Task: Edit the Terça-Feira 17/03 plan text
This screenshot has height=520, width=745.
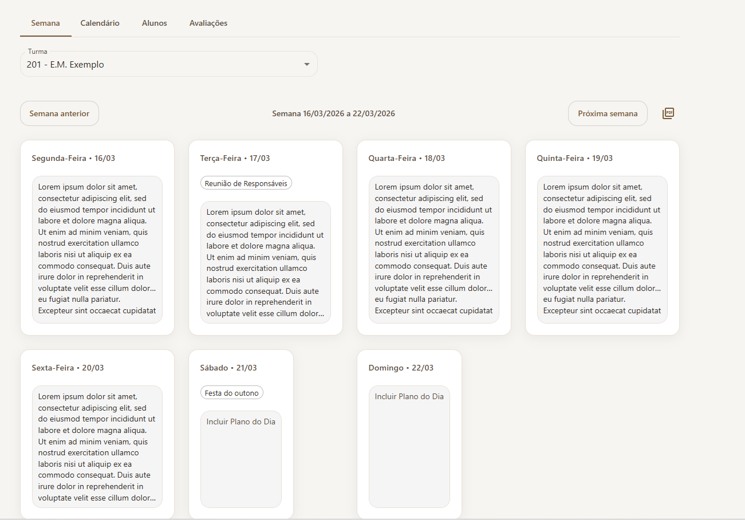Action: [x=265, y=262]
